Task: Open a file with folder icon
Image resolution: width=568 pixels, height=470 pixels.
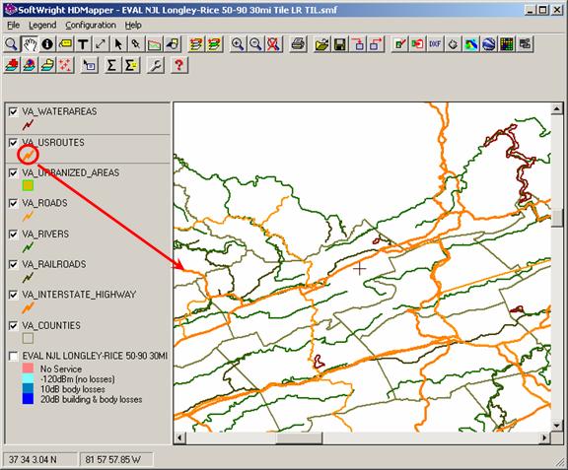Action: [322, 44]
